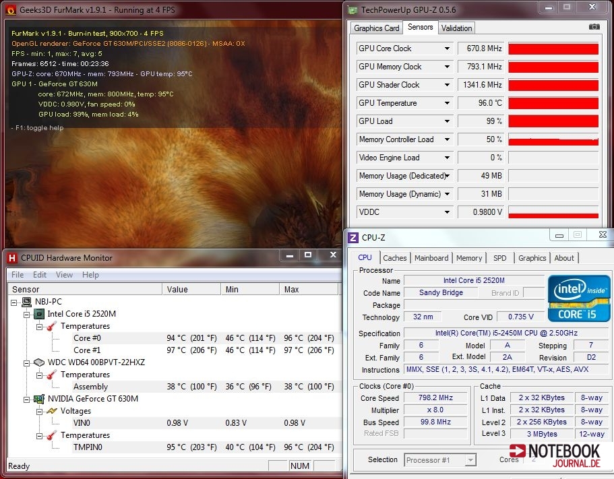Click the Intel inside Core i5 logo in CPU-Z

(x=579, y=298)
